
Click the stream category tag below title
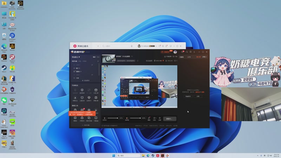(x=126, y=61)
